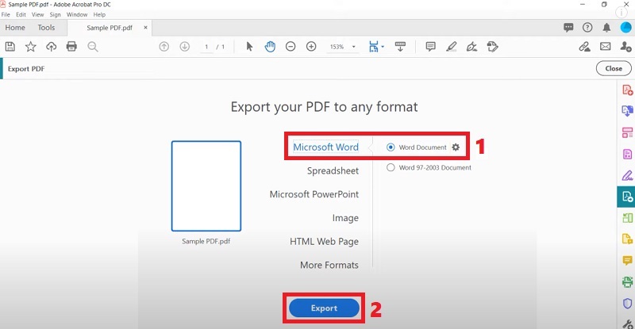Screen dimensions: 635x329
Task: Click the Sign document pen icon
Action: pyautogui.click(x=471, y=47)
